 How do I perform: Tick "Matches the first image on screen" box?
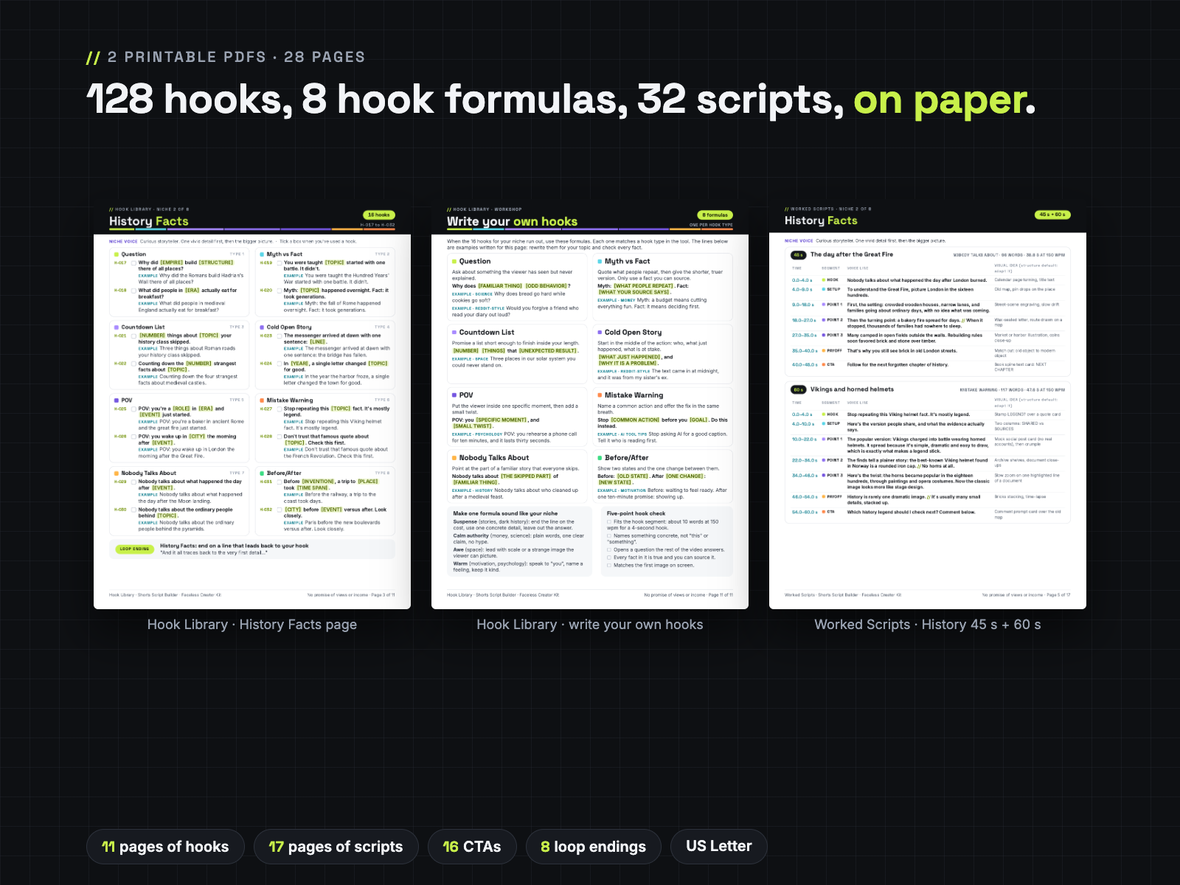pos(609,565)
